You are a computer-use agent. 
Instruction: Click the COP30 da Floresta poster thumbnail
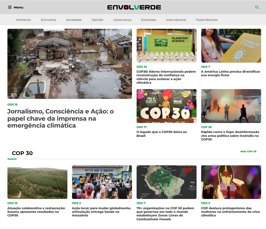(x=166, y=106)
